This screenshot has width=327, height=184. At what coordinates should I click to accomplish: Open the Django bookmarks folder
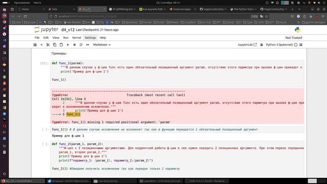click(228, 22)
